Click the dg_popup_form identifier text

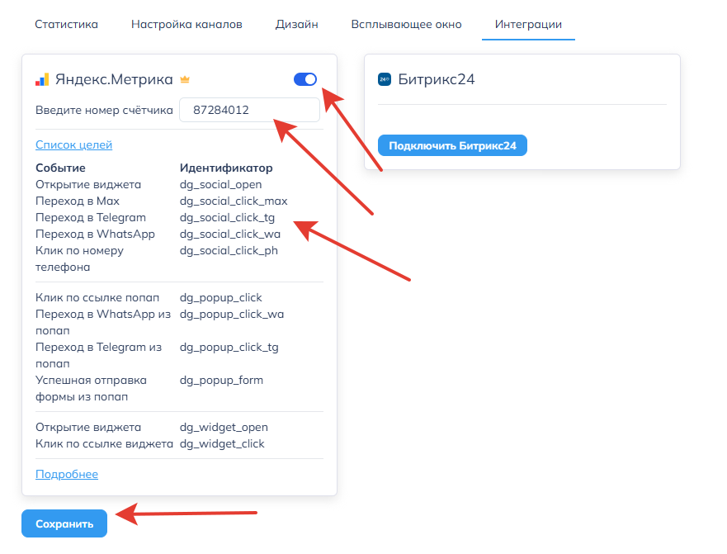(x=221, y=380)
